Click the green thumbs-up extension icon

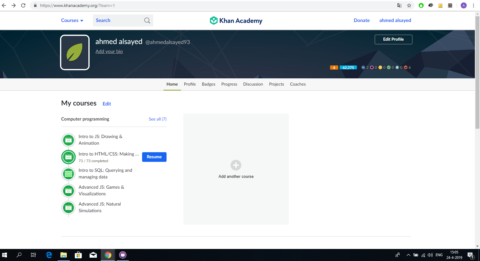[x=421, y=5]
